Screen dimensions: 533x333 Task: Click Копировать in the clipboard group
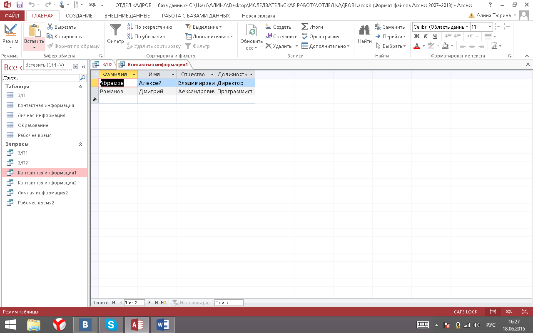click(x=65, y=37)
